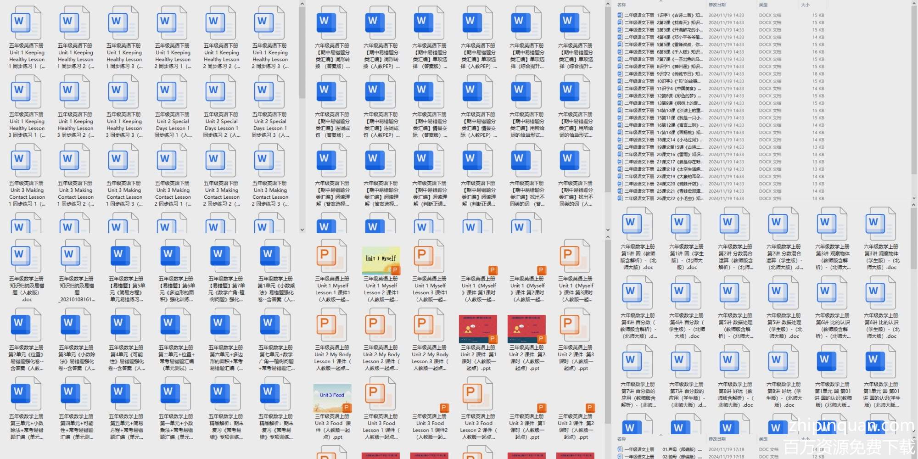Open 六年级数学上册 第1讲 圆（教师版含解析）icon

click(638, 224)
